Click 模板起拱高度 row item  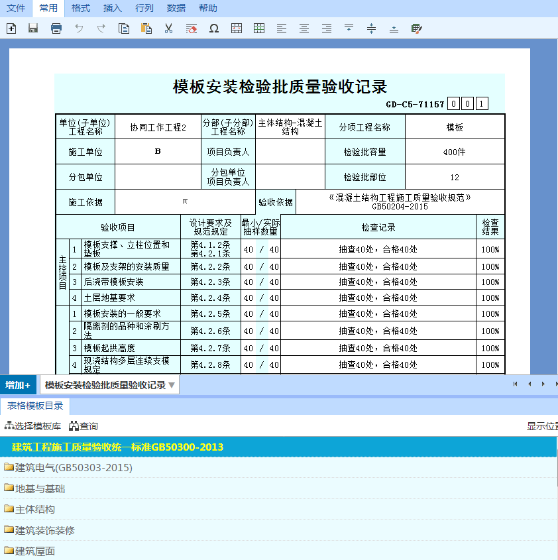(x=131, y=348)
